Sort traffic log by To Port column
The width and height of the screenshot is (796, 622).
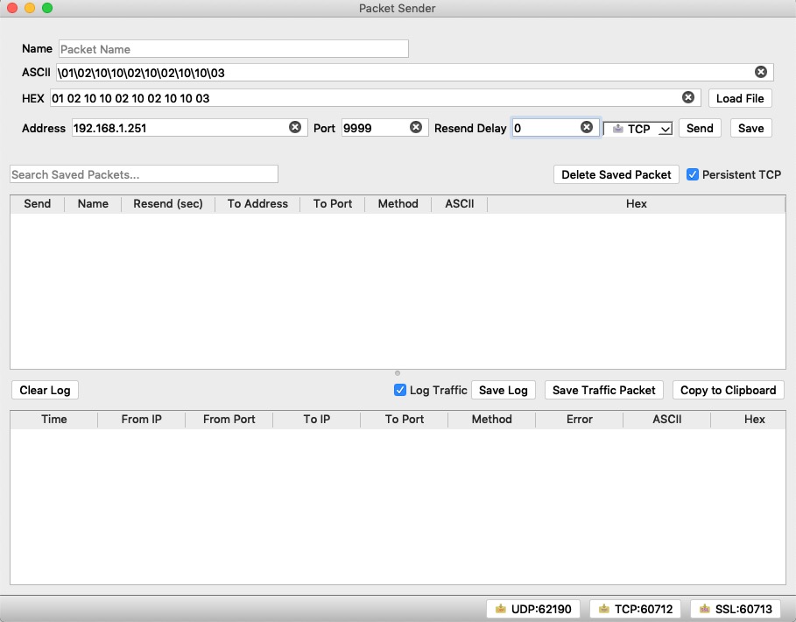pos(404,420)
